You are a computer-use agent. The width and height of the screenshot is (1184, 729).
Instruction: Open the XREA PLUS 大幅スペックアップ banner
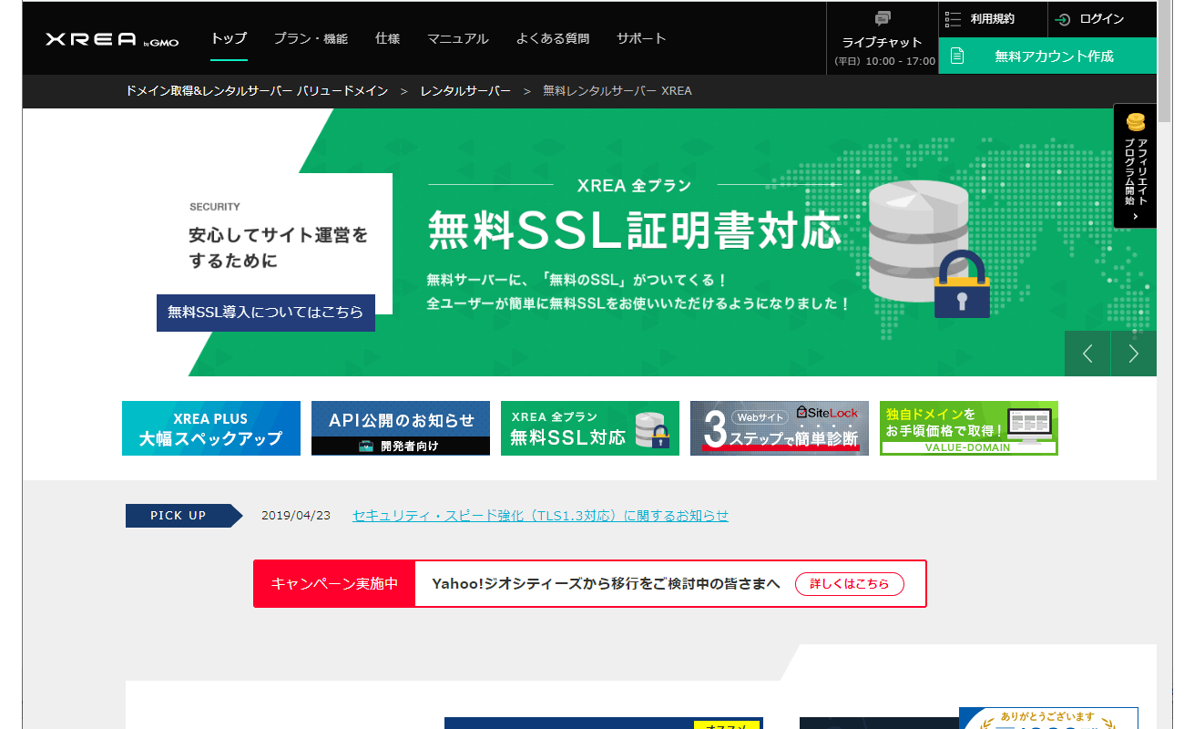[x=211, y=428]
